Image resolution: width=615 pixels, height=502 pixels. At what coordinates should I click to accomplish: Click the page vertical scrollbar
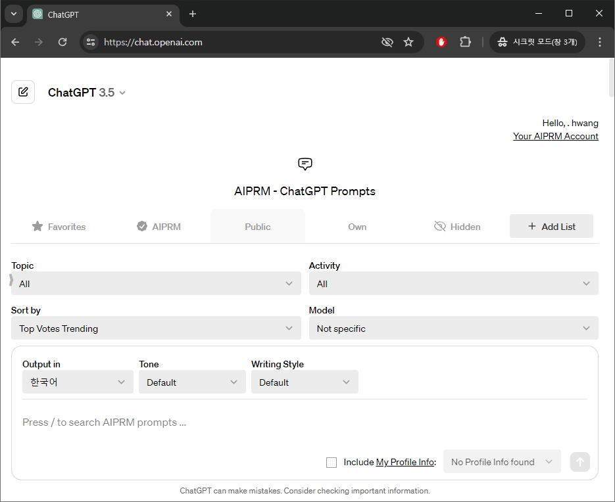612,78
